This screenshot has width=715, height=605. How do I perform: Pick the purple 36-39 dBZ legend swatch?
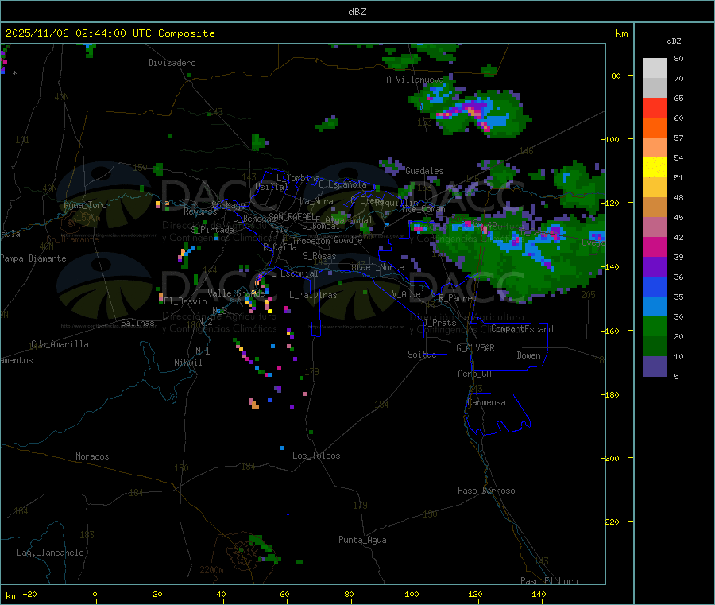(x=655, y=267)
